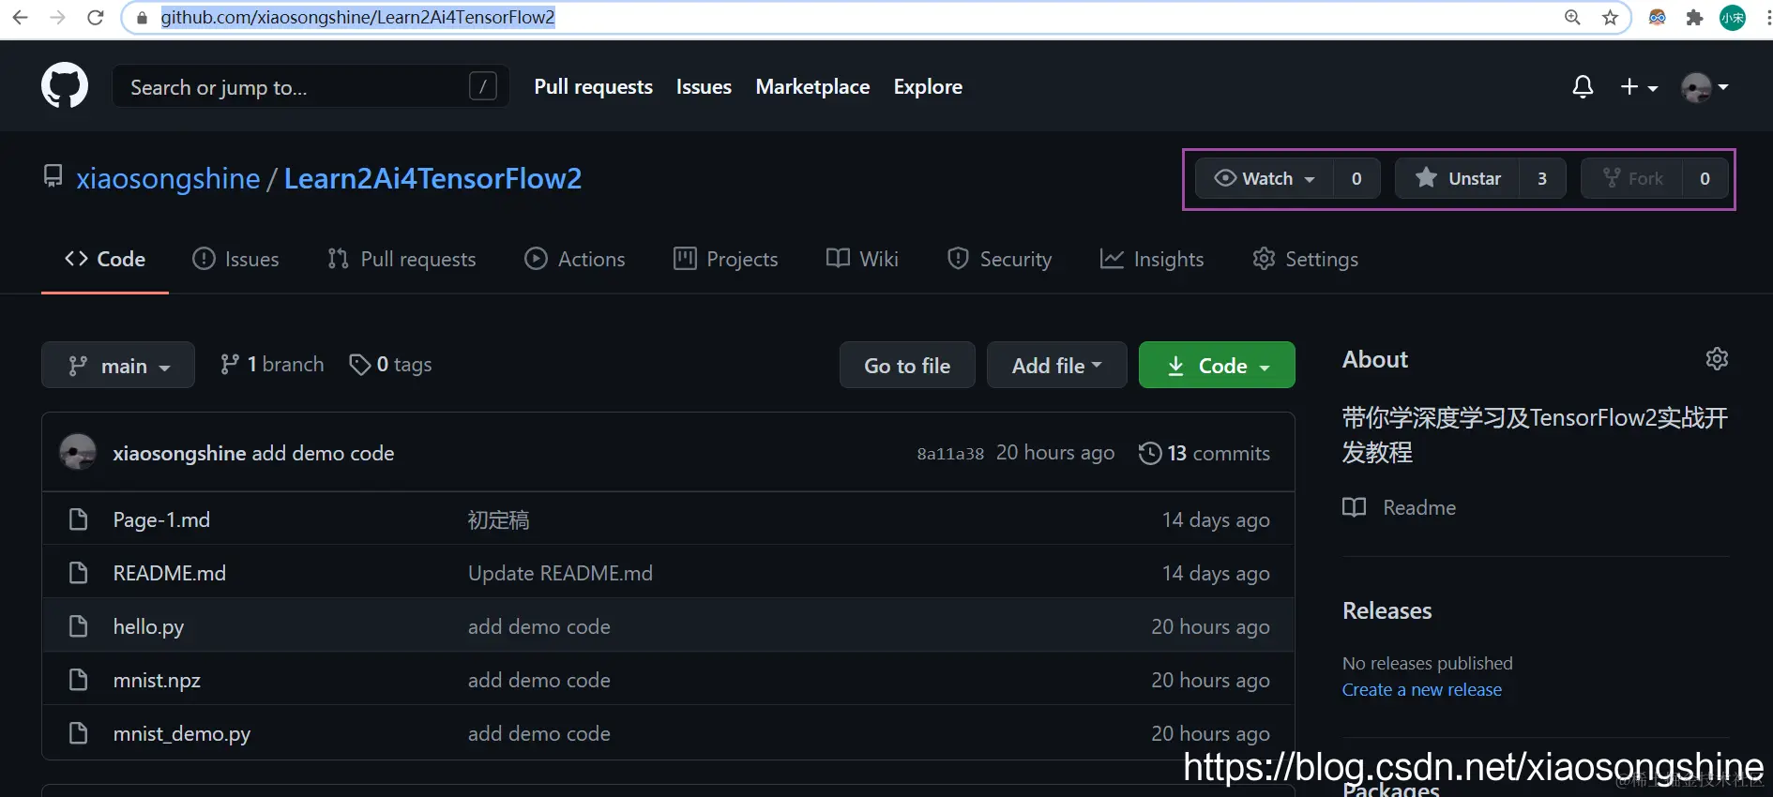Image resolution: width=1773 pixels, height=797 pixels.
Task: Click the slash shortcut key icon
Action: pos(482,86)
